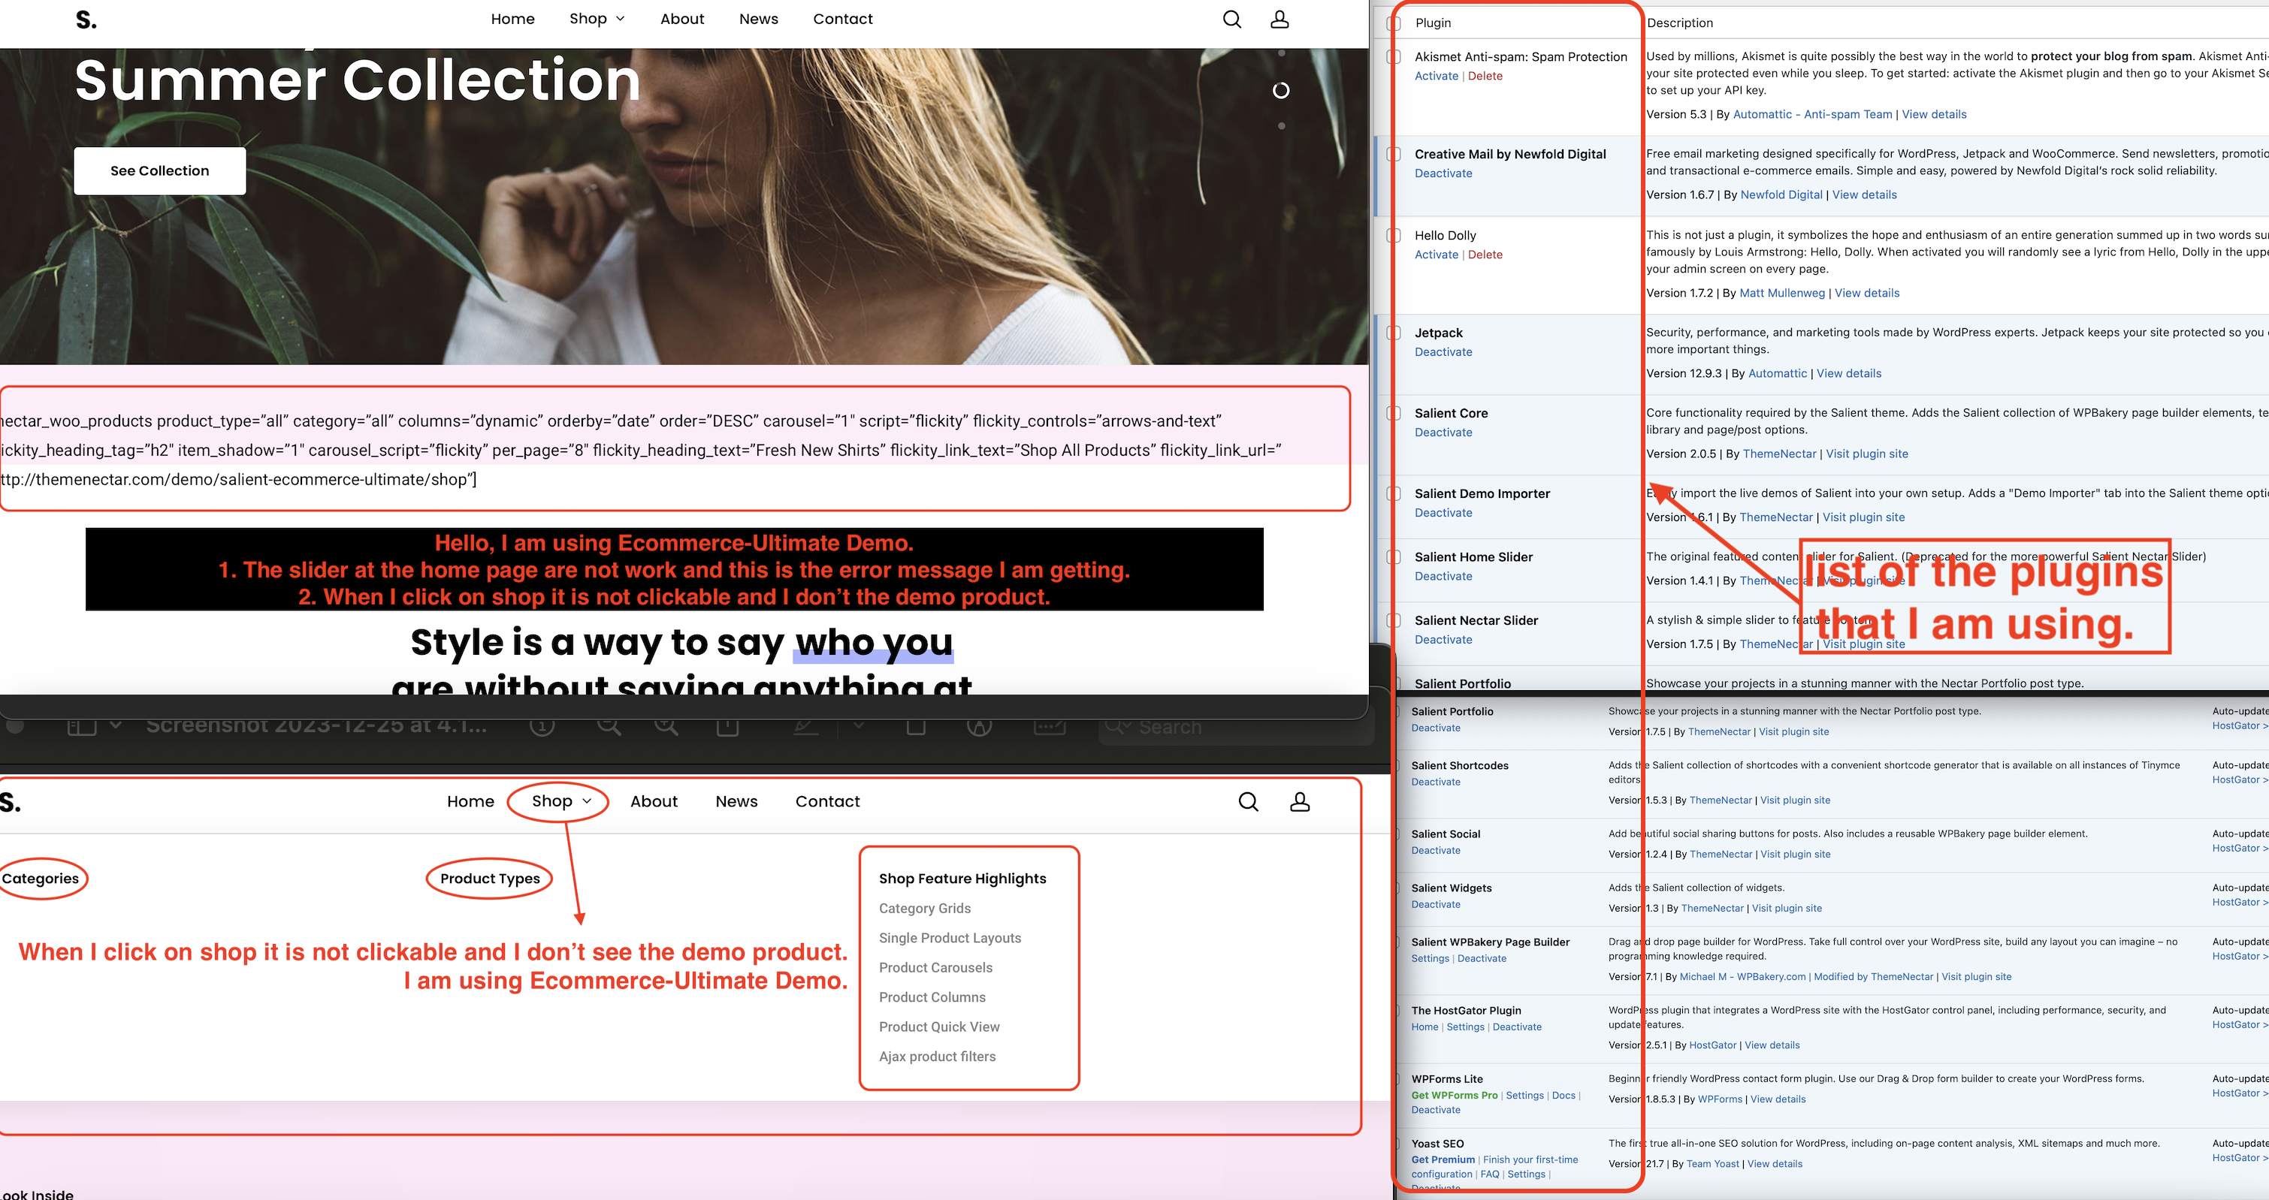Delete the Hello Dolly plugin
Screen dimensions: 2269x1200
(x=1485, y=255)
